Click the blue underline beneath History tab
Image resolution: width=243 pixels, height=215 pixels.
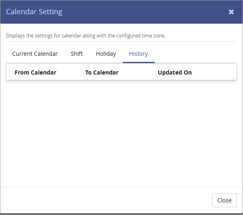[x=139, y=62]
